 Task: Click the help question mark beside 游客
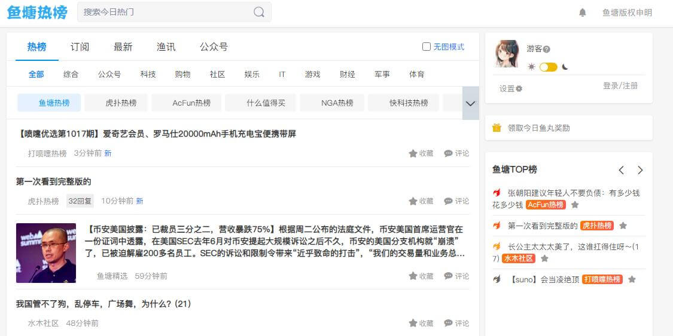pos(546,50)
